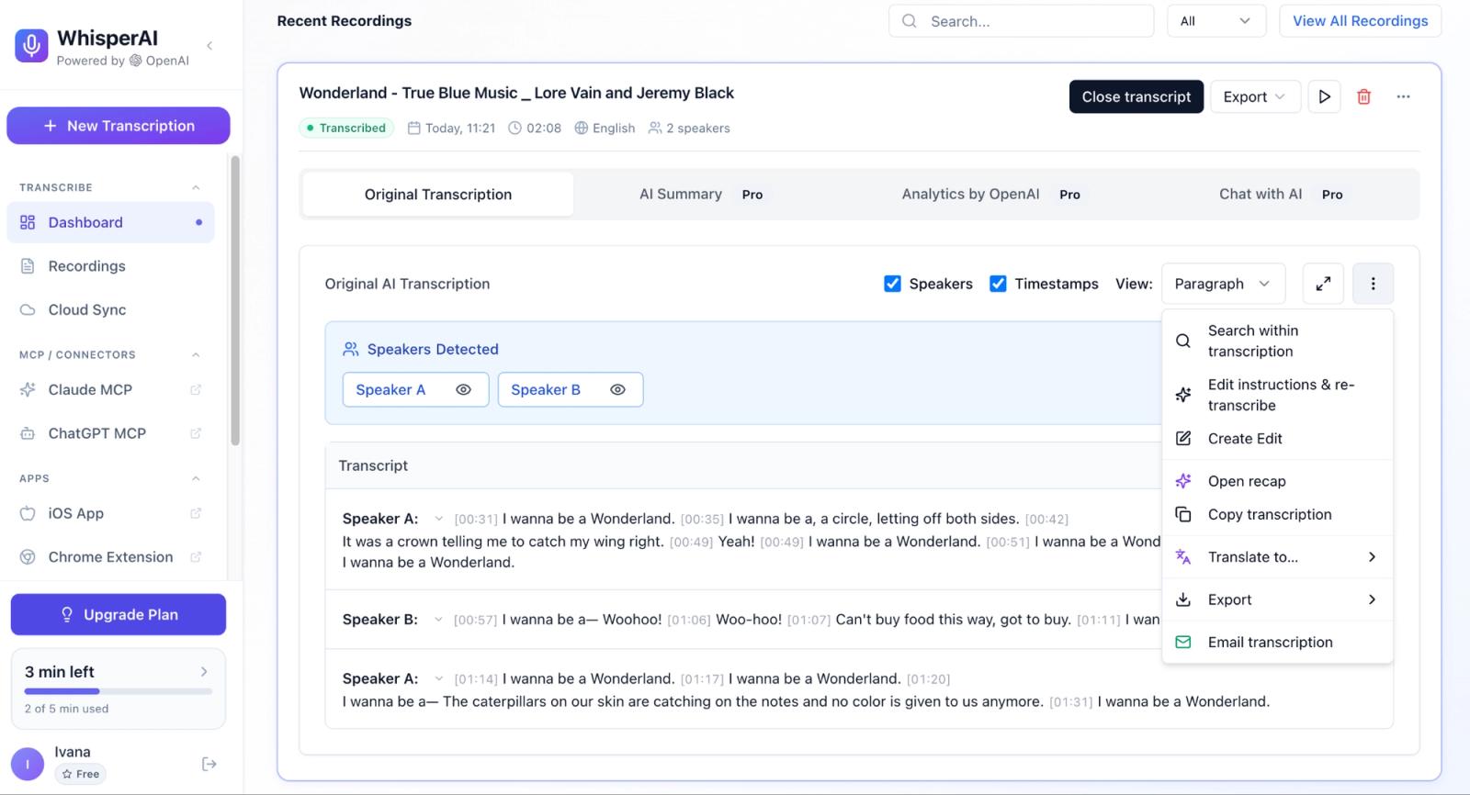
Task: Delete the recording with the trash icon
Action: click(1363, 96)
